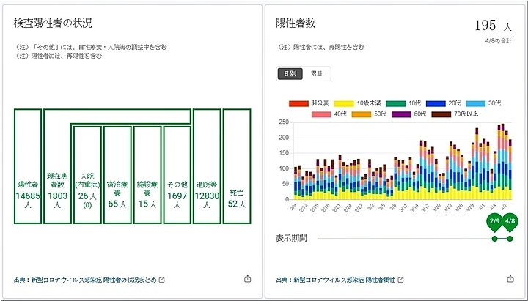Click the share icon on 検査陽性者の状況 card
The width and height of the screenshot is (528, 301).
[x=247, y=279]
